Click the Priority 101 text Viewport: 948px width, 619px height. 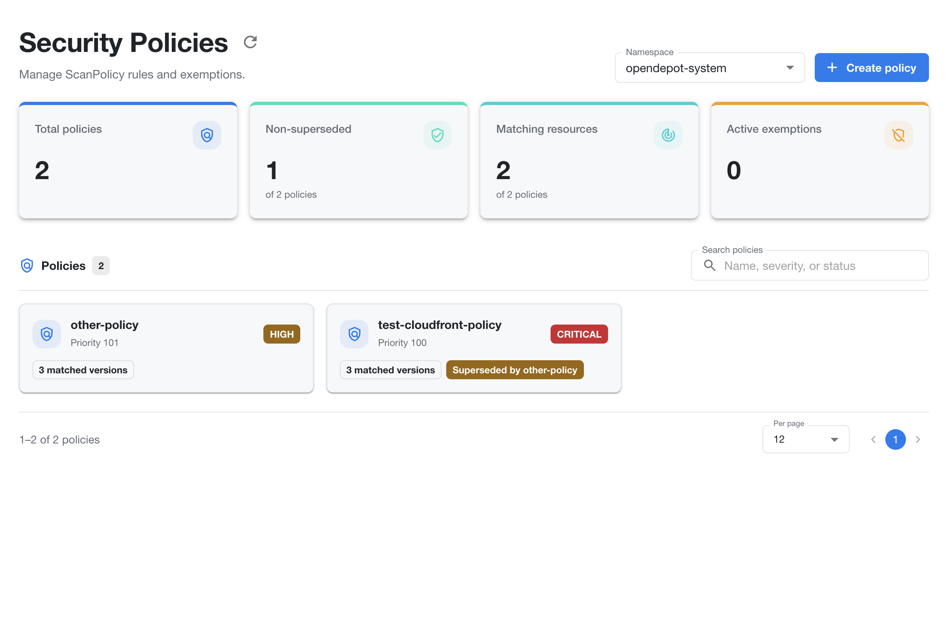tap(94, 343)
